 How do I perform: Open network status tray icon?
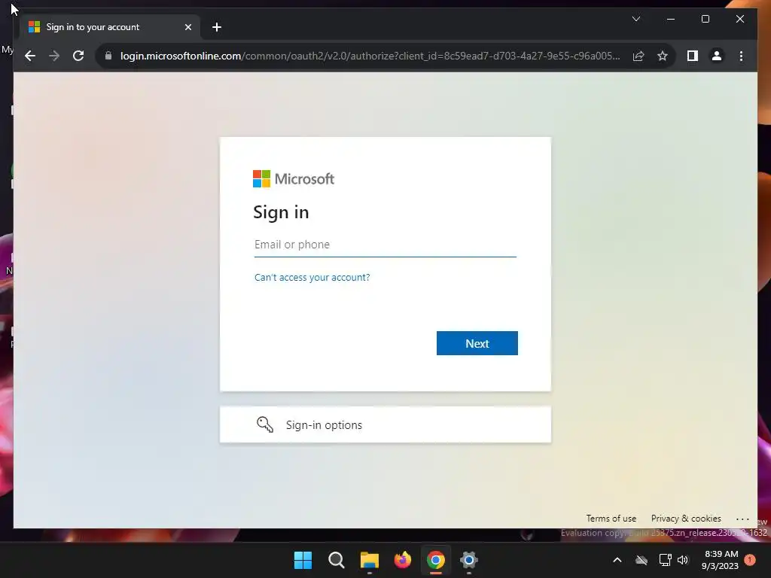665,560
